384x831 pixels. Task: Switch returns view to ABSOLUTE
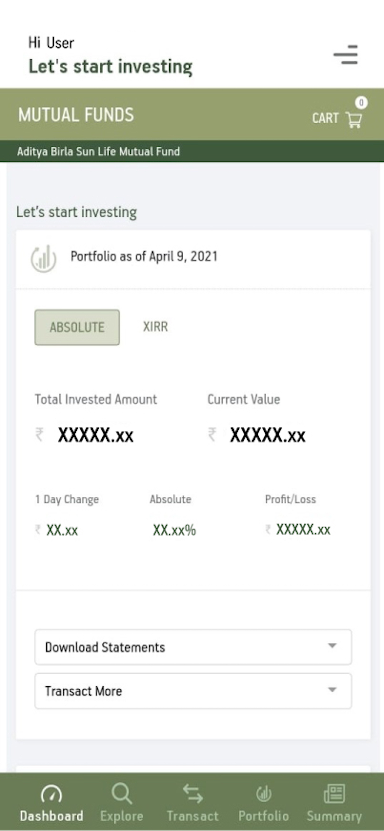[x=77, y=327]
